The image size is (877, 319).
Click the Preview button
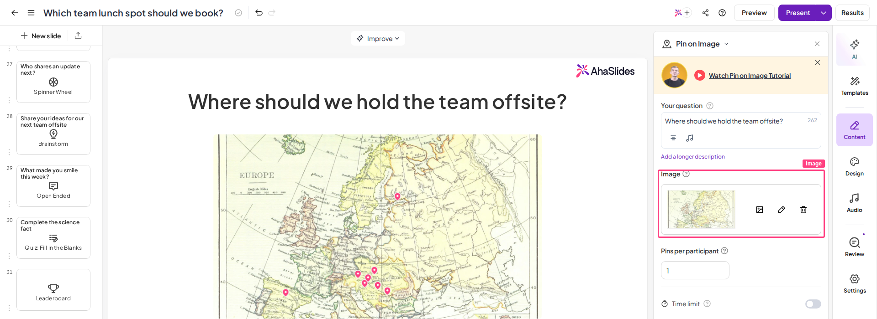pos(754,13)
